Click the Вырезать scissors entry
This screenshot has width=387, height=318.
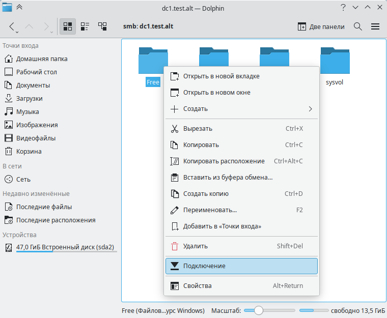pyautogui.click(x=241, y=129)
